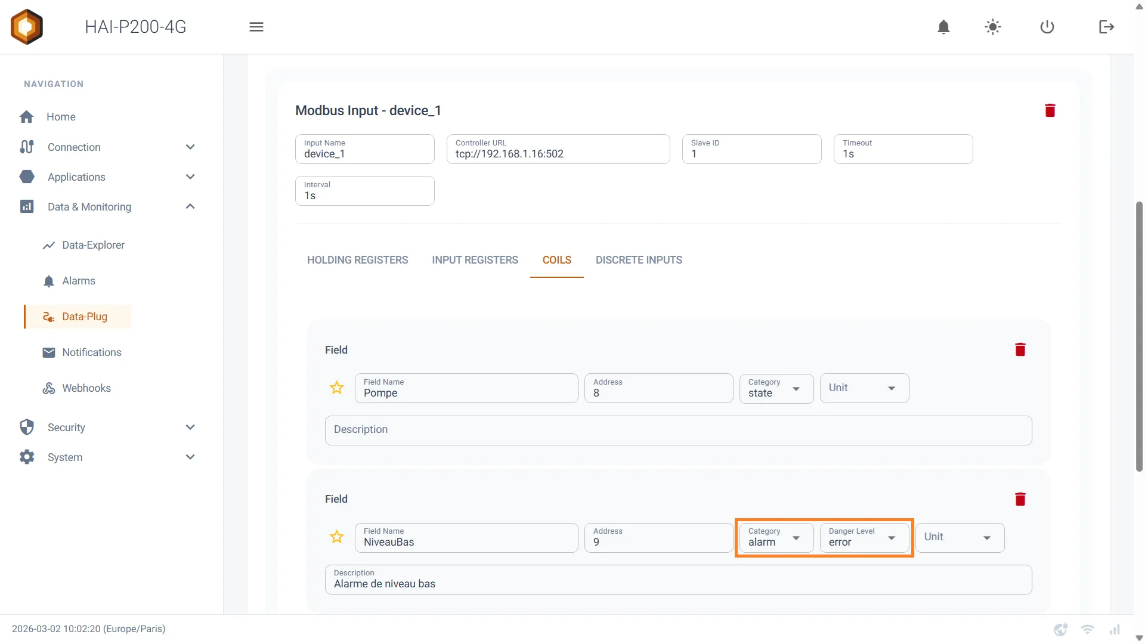Viewport: 1145px width, 644px height.
Task: Open Unit dropdown for Pompe field
Action: 864,388
